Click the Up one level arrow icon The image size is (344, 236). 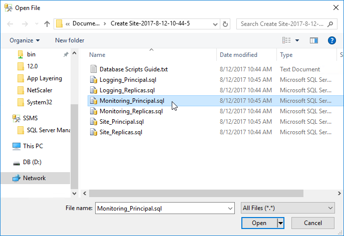tap(47, 24)
